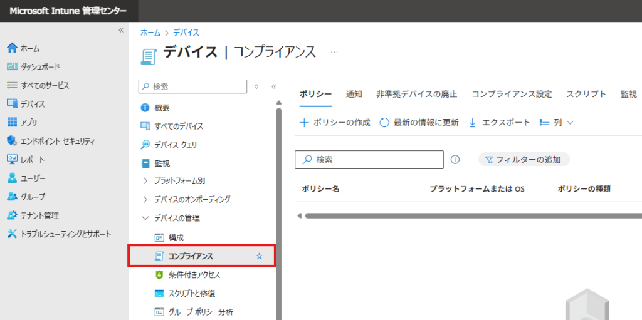
Task: Go to デバイス breadcrumb link
Action: click(186, 33)
